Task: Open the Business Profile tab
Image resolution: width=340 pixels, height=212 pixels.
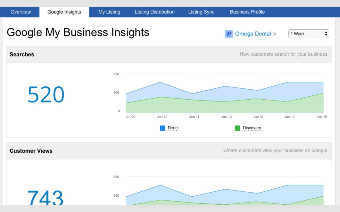Action: (x=247, y=12)
